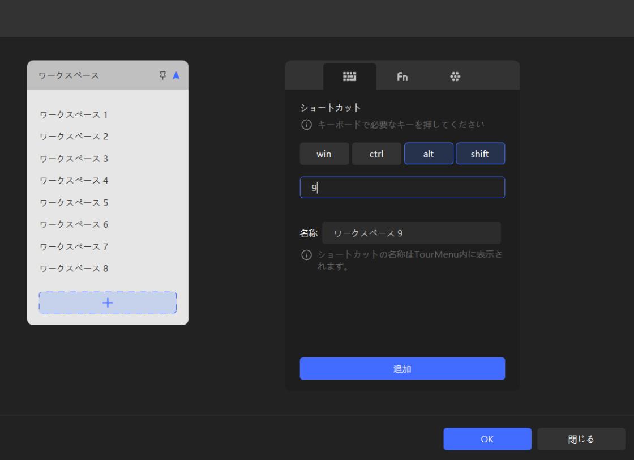Disable the alt modifier key
The width and height of the screenshot is (634, 460).
click(x=429, y=154)
